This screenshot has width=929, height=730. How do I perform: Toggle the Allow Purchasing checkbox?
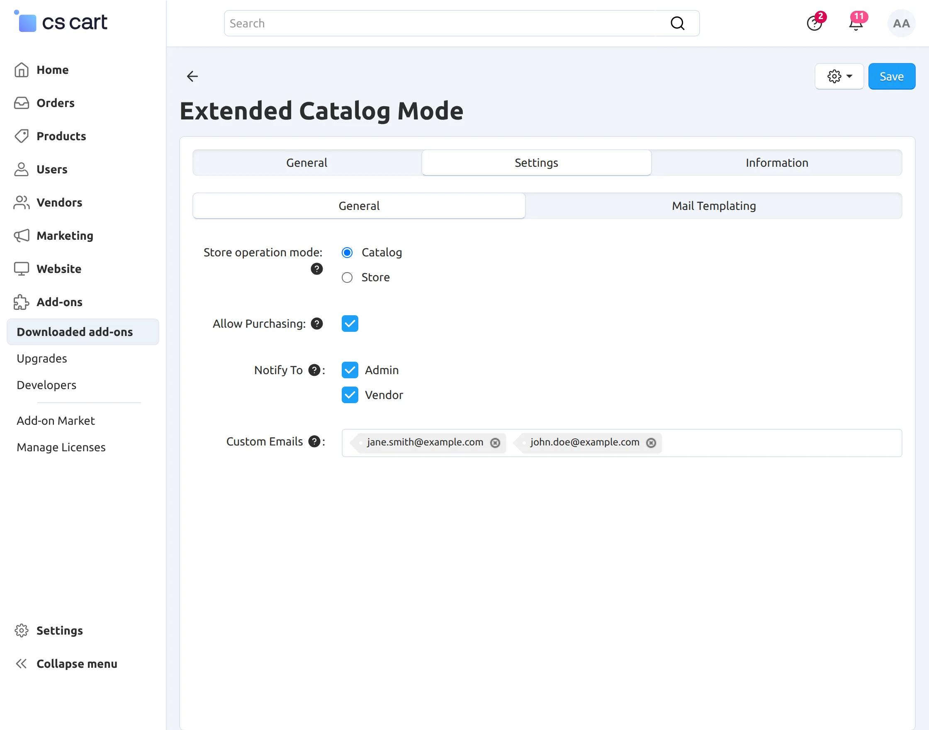350,324
